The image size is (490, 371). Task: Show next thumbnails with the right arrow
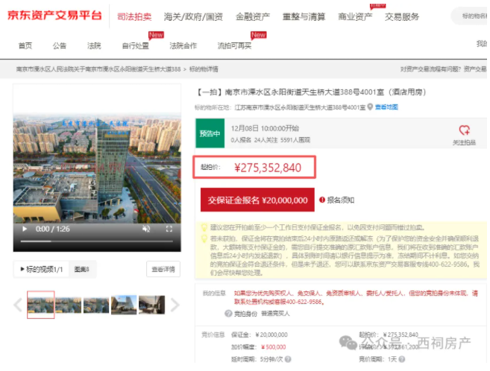[175, 304]
